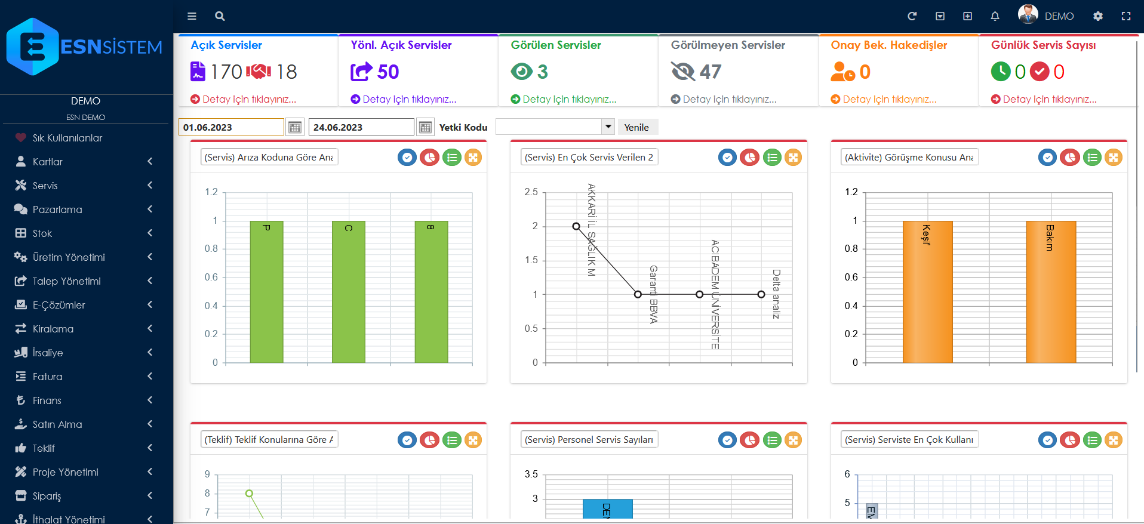Expand the Stok sidebar menu
Screen dimensions: 1144x524
[x=86, y=233]
